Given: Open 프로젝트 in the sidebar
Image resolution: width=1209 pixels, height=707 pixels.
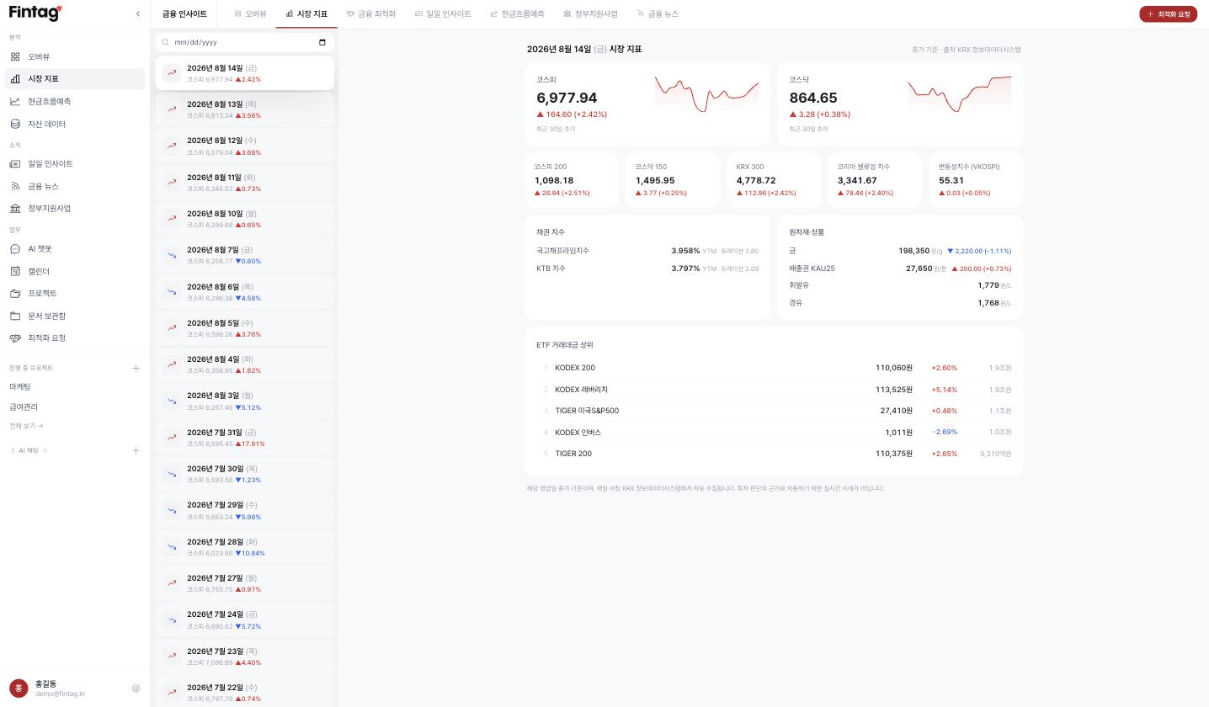Looking at the screenshot, I should pyautogui.click(x=75, y=294).
